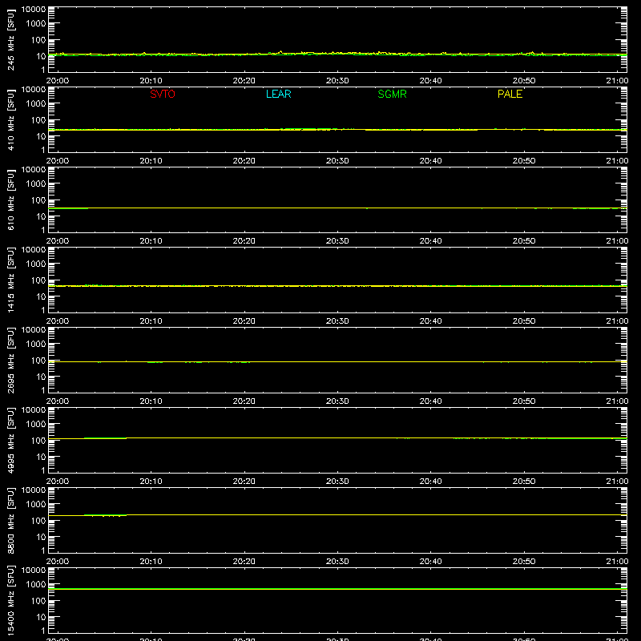The image size is (641, 641).
Task: Click 20:10 tick under the 2695 MHz plot
Action: coord(151,401)
